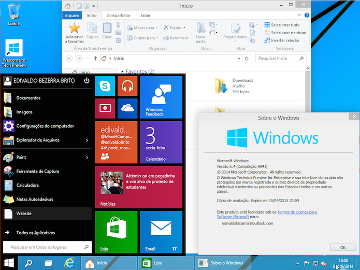Switch to the Início taskbar window
The image size is (360, 270).
(109, 263)
